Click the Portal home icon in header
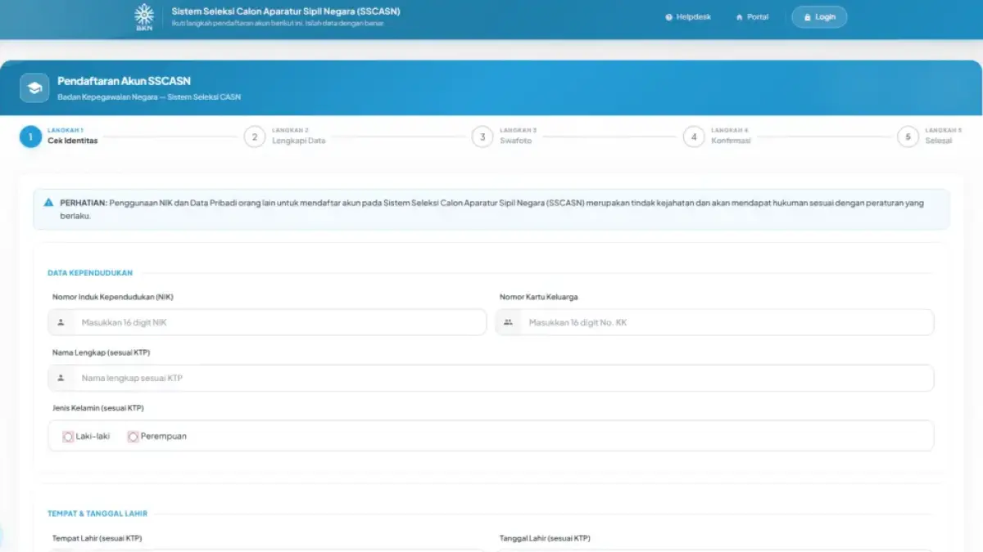 click(x=740, y=17)
